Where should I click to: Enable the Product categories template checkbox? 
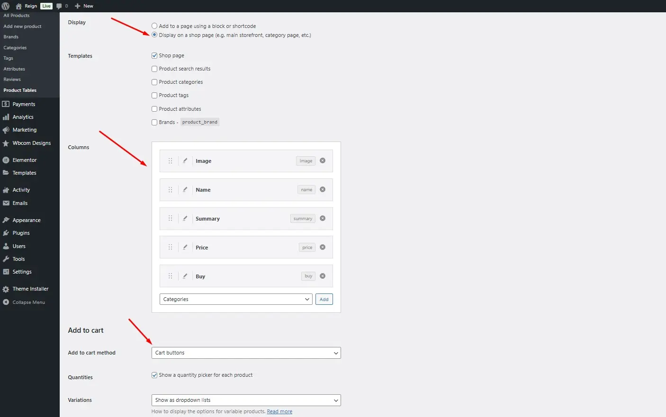pyautogui.click(x=154, y=82)
